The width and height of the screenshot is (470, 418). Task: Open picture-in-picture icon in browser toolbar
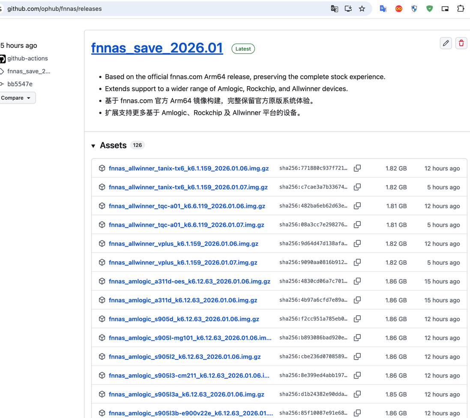[x=445, y=9]
